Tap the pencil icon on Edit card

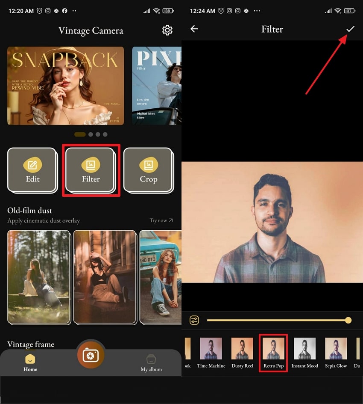pos(32,165)
